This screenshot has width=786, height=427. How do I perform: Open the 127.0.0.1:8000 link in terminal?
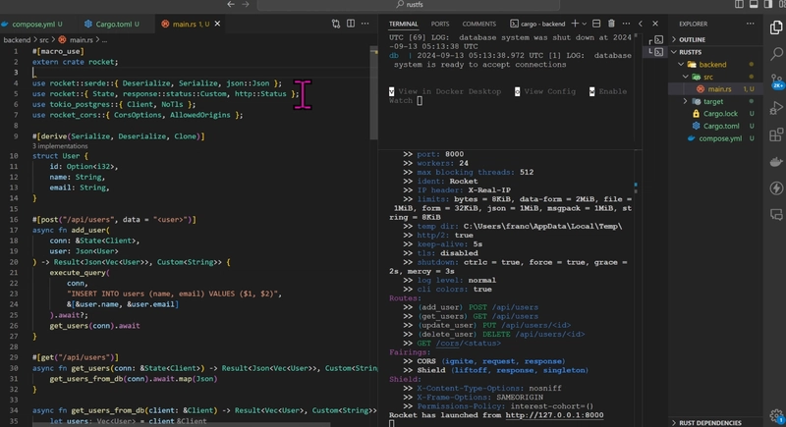pyautogui.click(x=554, y=415)
